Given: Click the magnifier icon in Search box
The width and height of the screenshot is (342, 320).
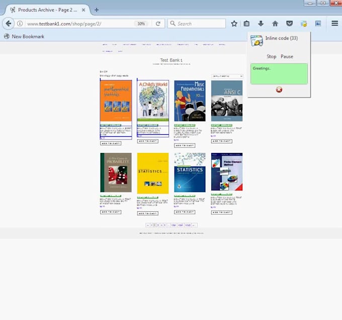Looking at the screenshot, I should click(x=173, y=23).
